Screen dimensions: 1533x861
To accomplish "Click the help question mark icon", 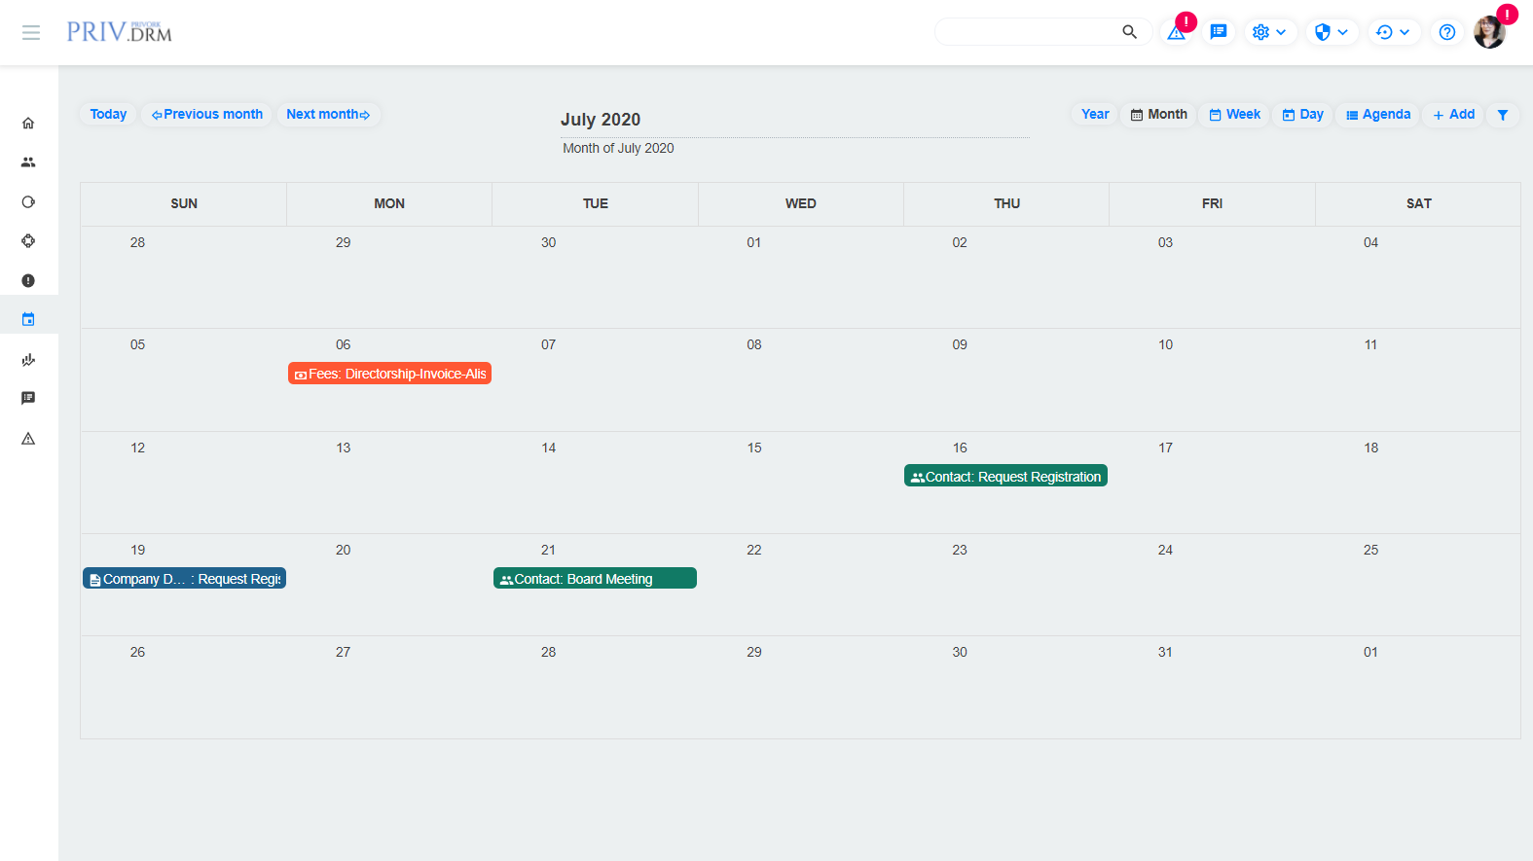I will tap(1447, 32).
